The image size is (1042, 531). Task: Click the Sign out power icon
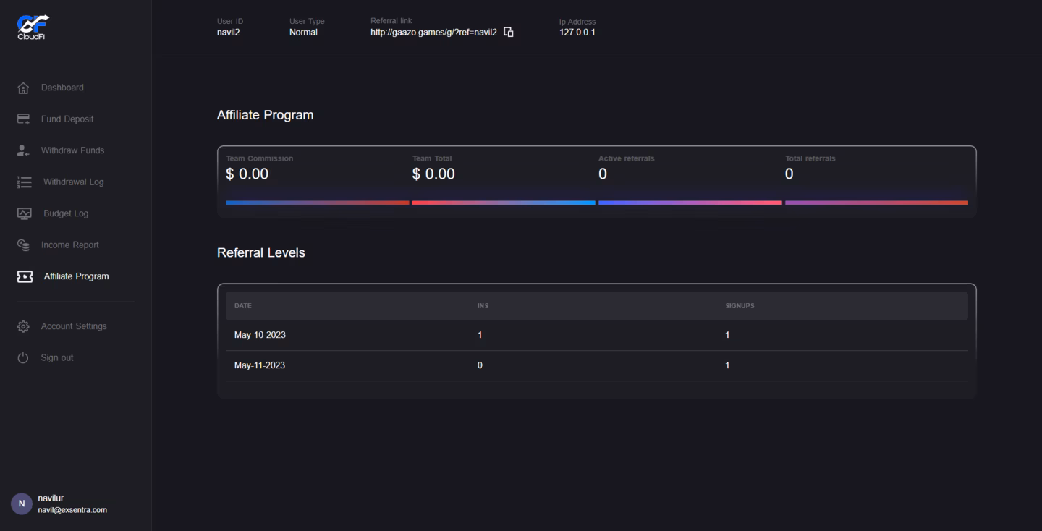[x=23, y=358]
